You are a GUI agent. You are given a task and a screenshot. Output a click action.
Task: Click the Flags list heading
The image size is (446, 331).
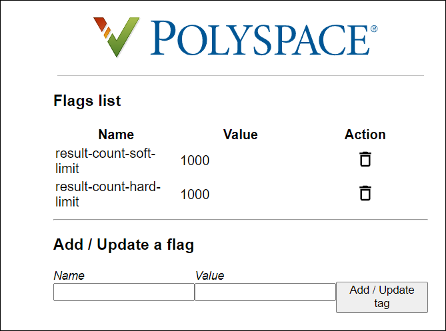(87, 101)
